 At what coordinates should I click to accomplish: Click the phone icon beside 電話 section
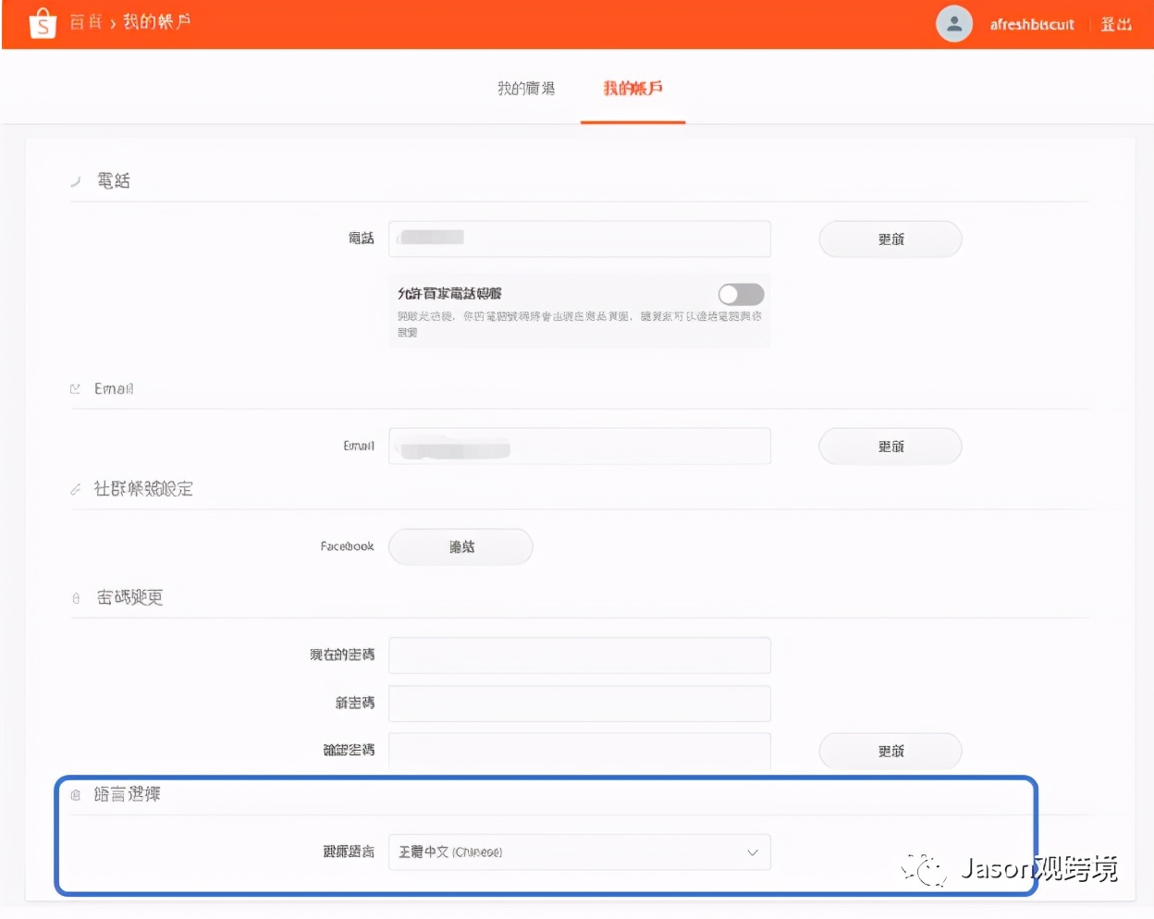pos(75,181)
